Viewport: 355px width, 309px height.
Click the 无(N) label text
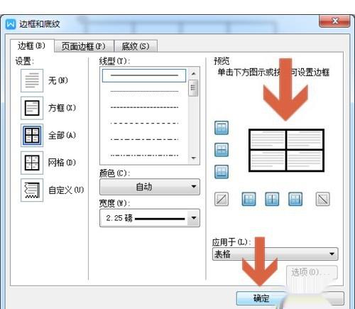click(x=58, y=80)
